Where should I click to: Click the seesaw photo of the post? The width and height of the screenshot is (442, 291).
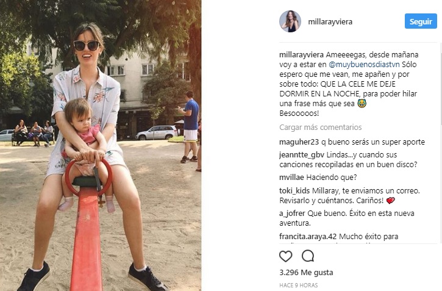101,145
